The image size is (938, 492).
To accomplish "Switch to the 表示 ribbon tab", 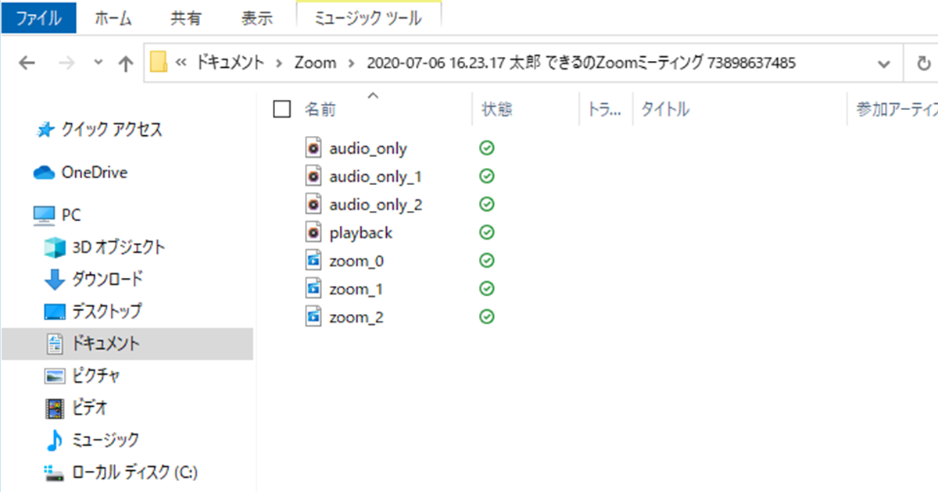I will [256, 19].
